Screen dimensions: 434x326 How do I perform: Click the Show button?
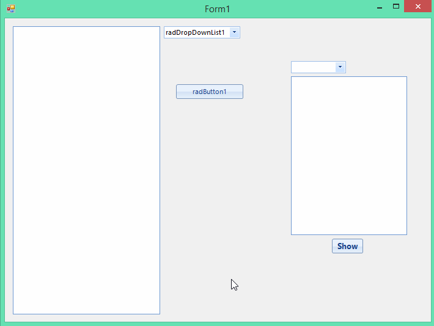pos(347,246)
